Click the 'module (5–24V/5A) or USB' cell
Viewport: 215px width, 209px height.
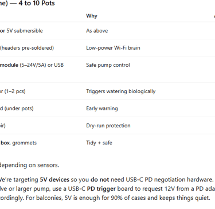pos(32,65)
